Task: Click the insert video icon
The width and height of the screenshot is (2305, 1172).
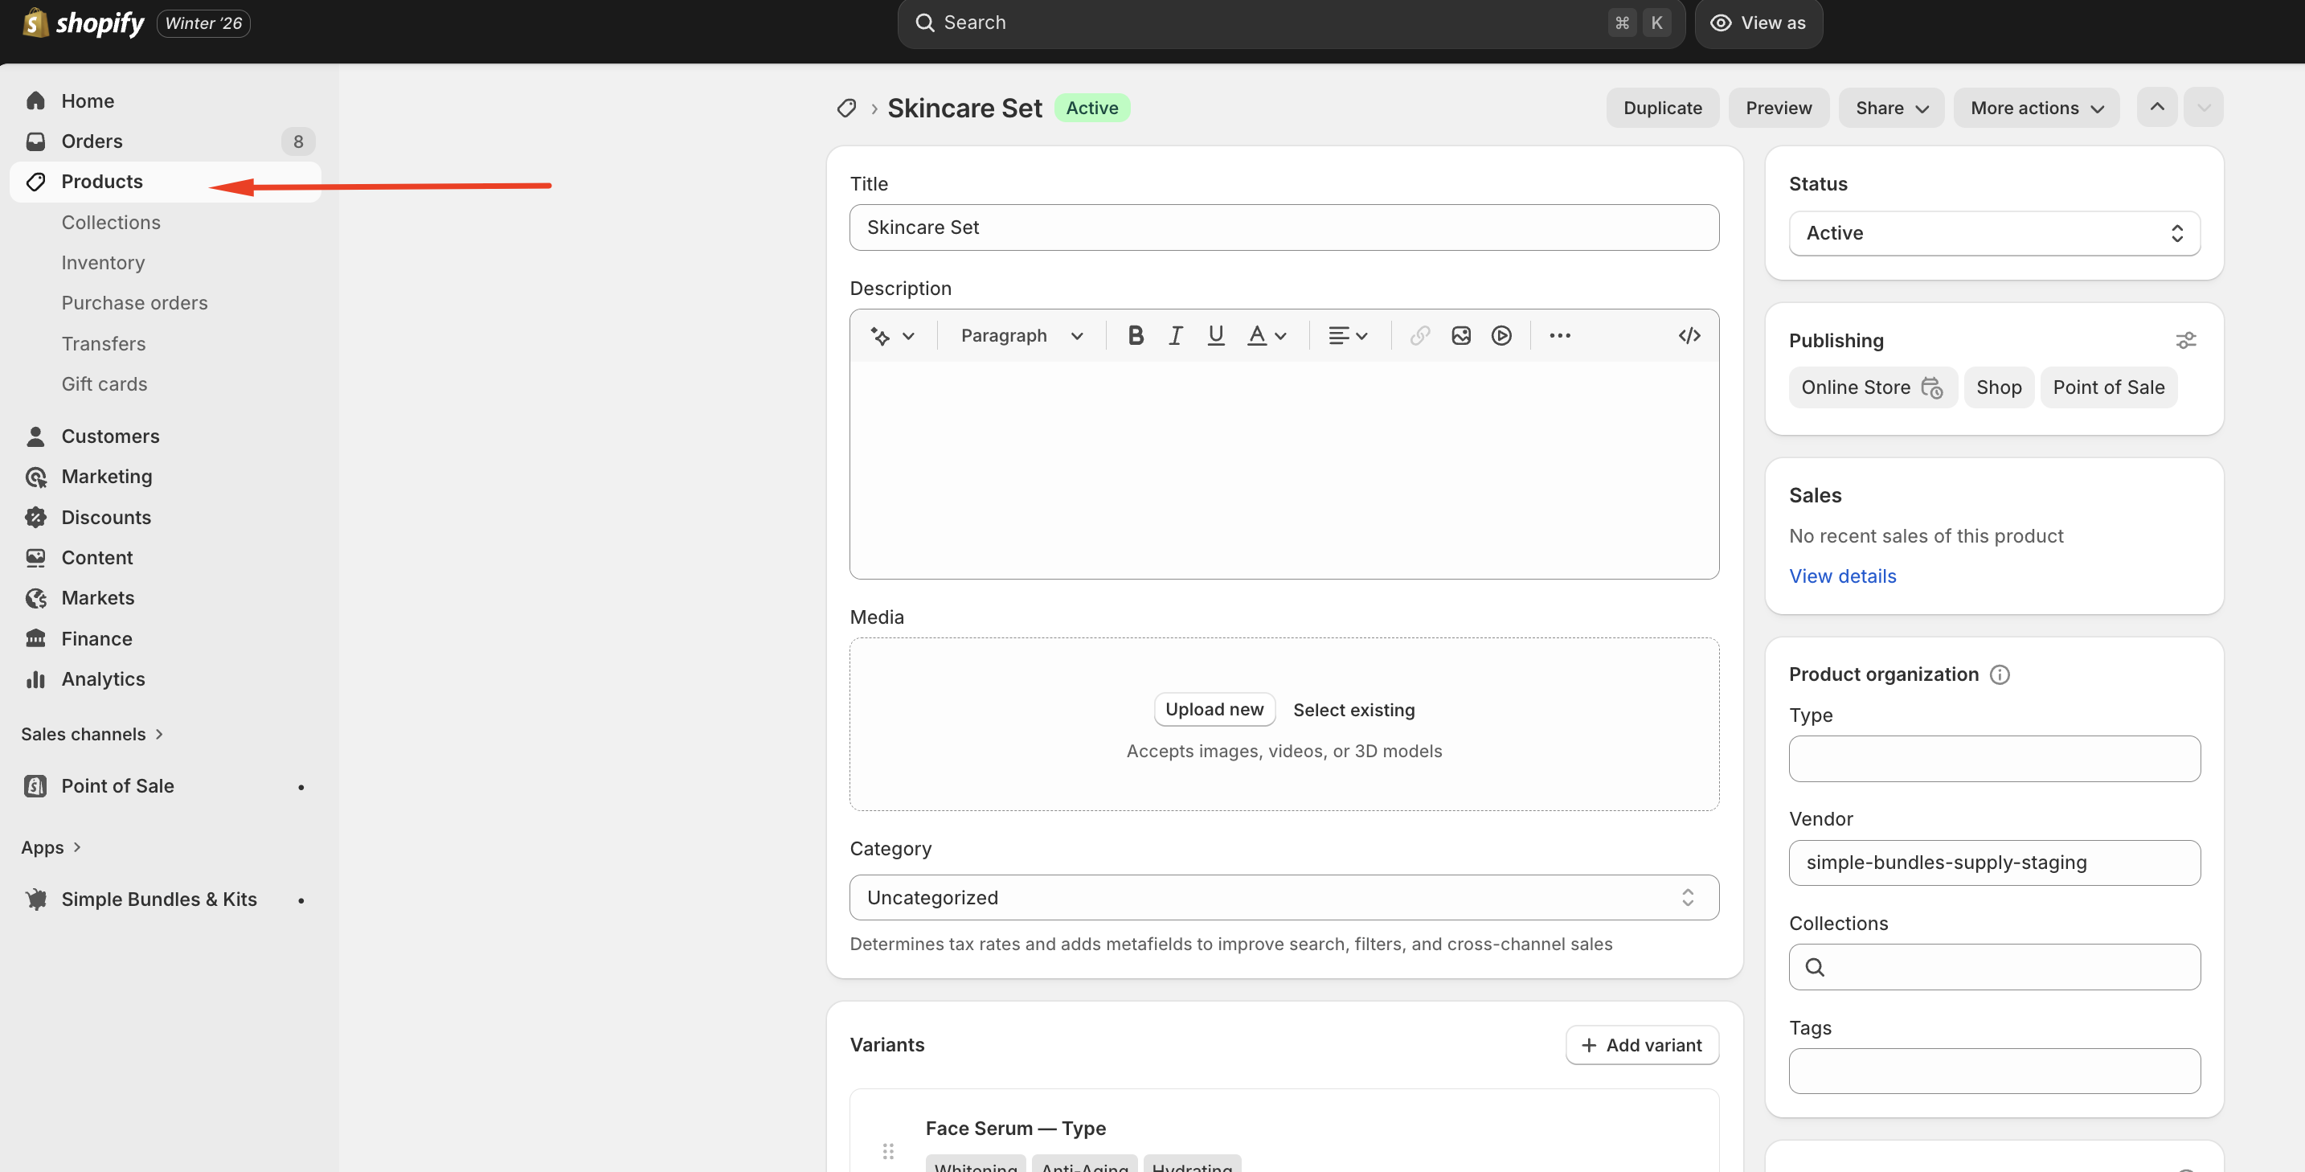Action: click(1501, 335)
